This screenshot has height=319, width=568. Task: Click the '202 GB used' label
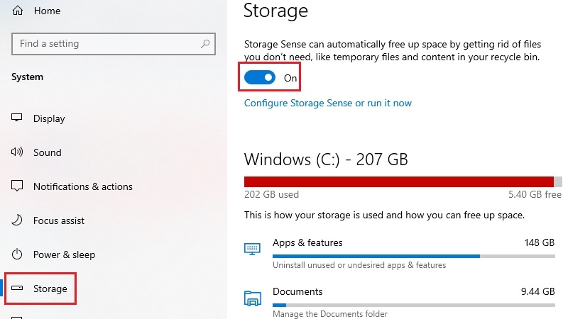click(x=271, y=194)
